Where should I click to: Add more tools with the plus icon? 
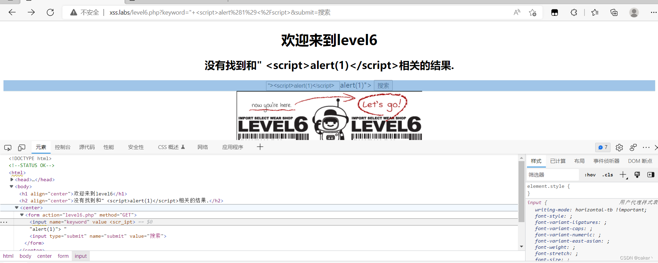point(260,147)
